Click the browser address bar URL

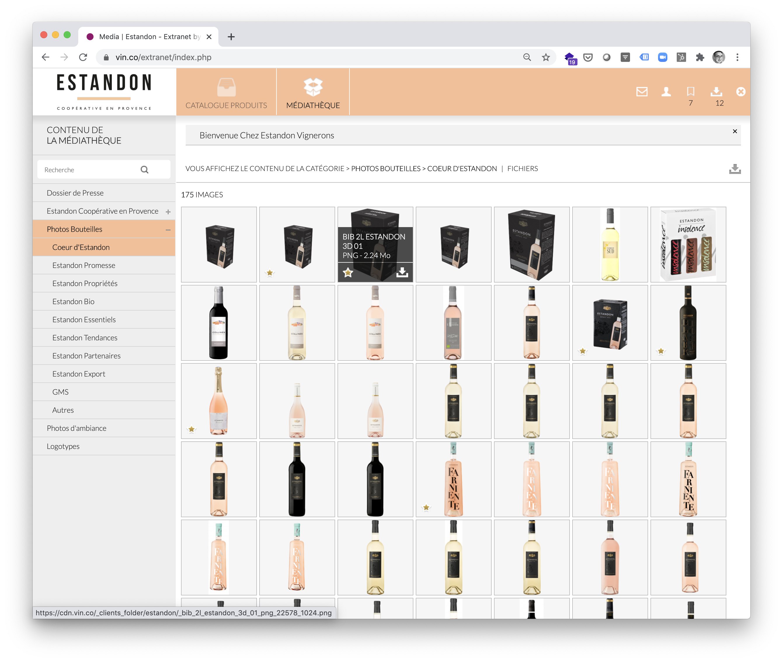(x=163, y=57)
